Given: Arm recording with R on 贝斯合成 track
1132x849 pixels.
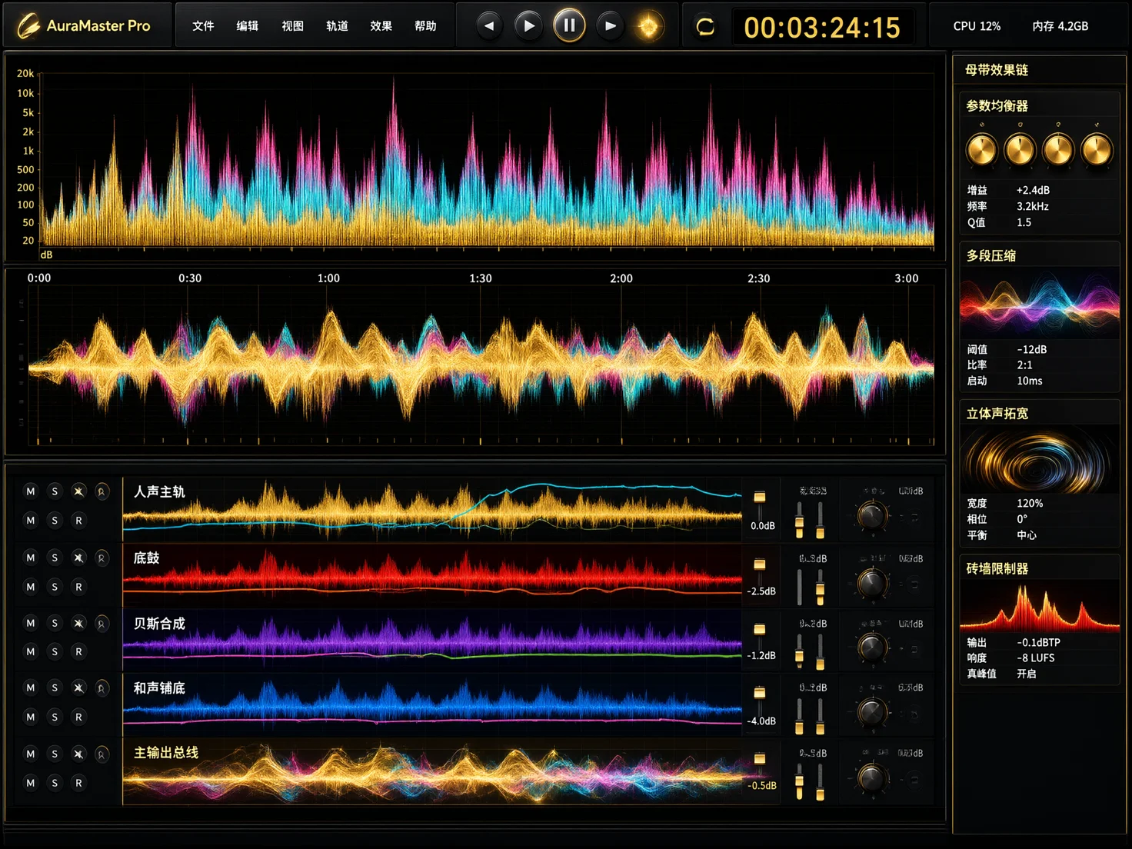Looking at the screenshot, I should coord(78,651).
